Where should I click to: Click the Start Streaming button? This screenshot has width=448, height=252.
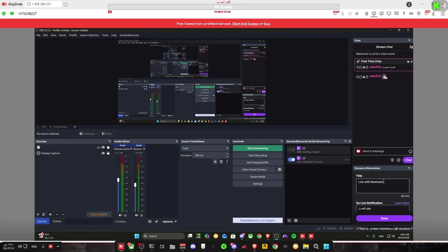coord(258,148)
